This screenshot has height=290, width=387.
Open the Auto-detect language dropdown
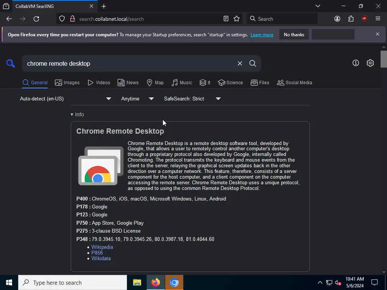[x=66, y=99]
